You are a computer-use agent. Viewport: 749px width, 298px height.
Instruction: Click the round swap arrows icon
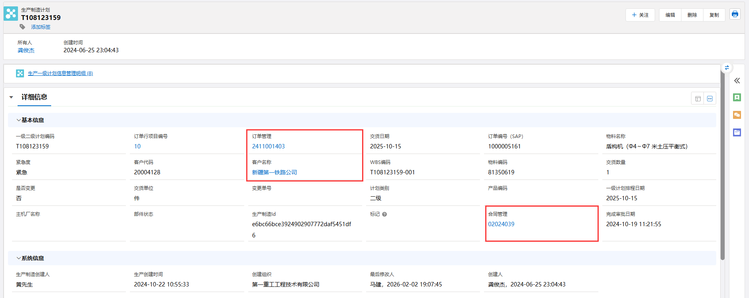pyautogui.click(x=727, y=68)
